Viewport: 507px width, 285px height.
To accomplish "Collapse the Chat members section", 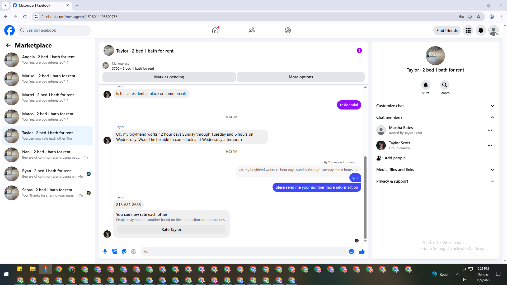I will point(435,117).
